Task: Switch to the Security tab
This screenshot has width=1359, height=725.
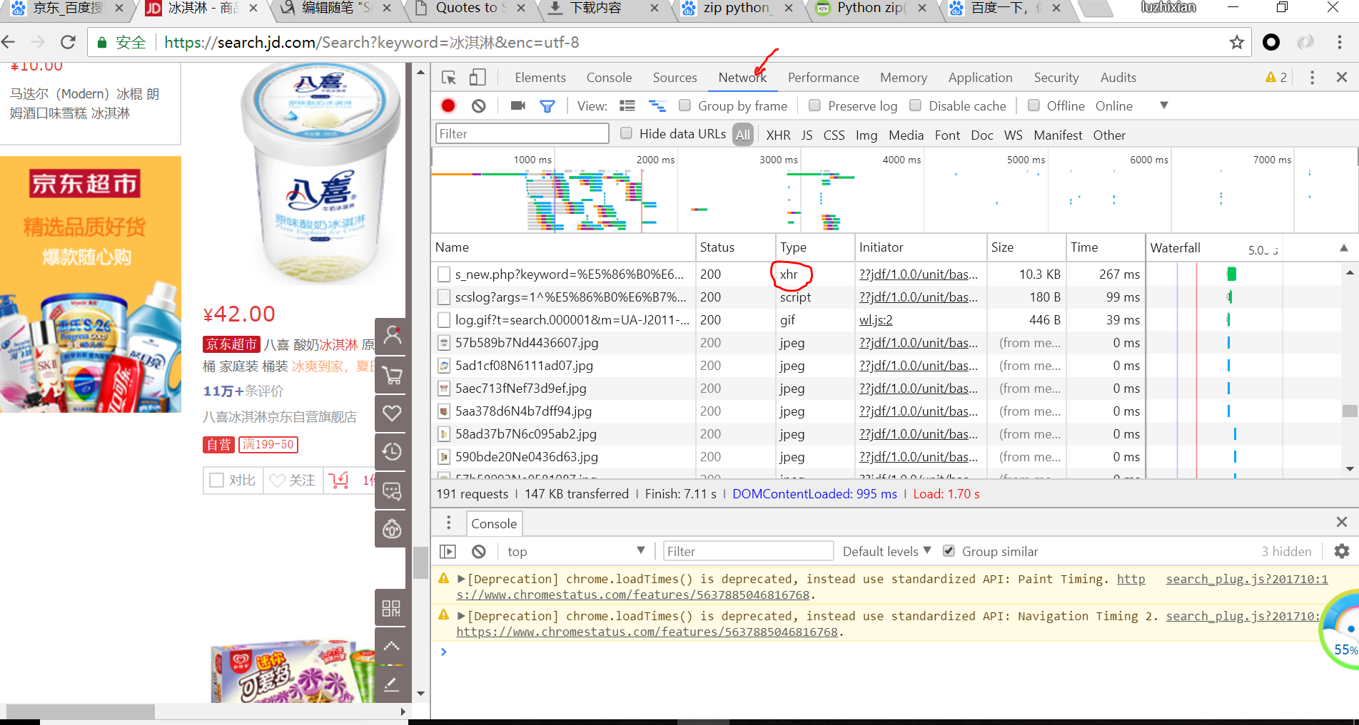Action: pos(1056,78)
